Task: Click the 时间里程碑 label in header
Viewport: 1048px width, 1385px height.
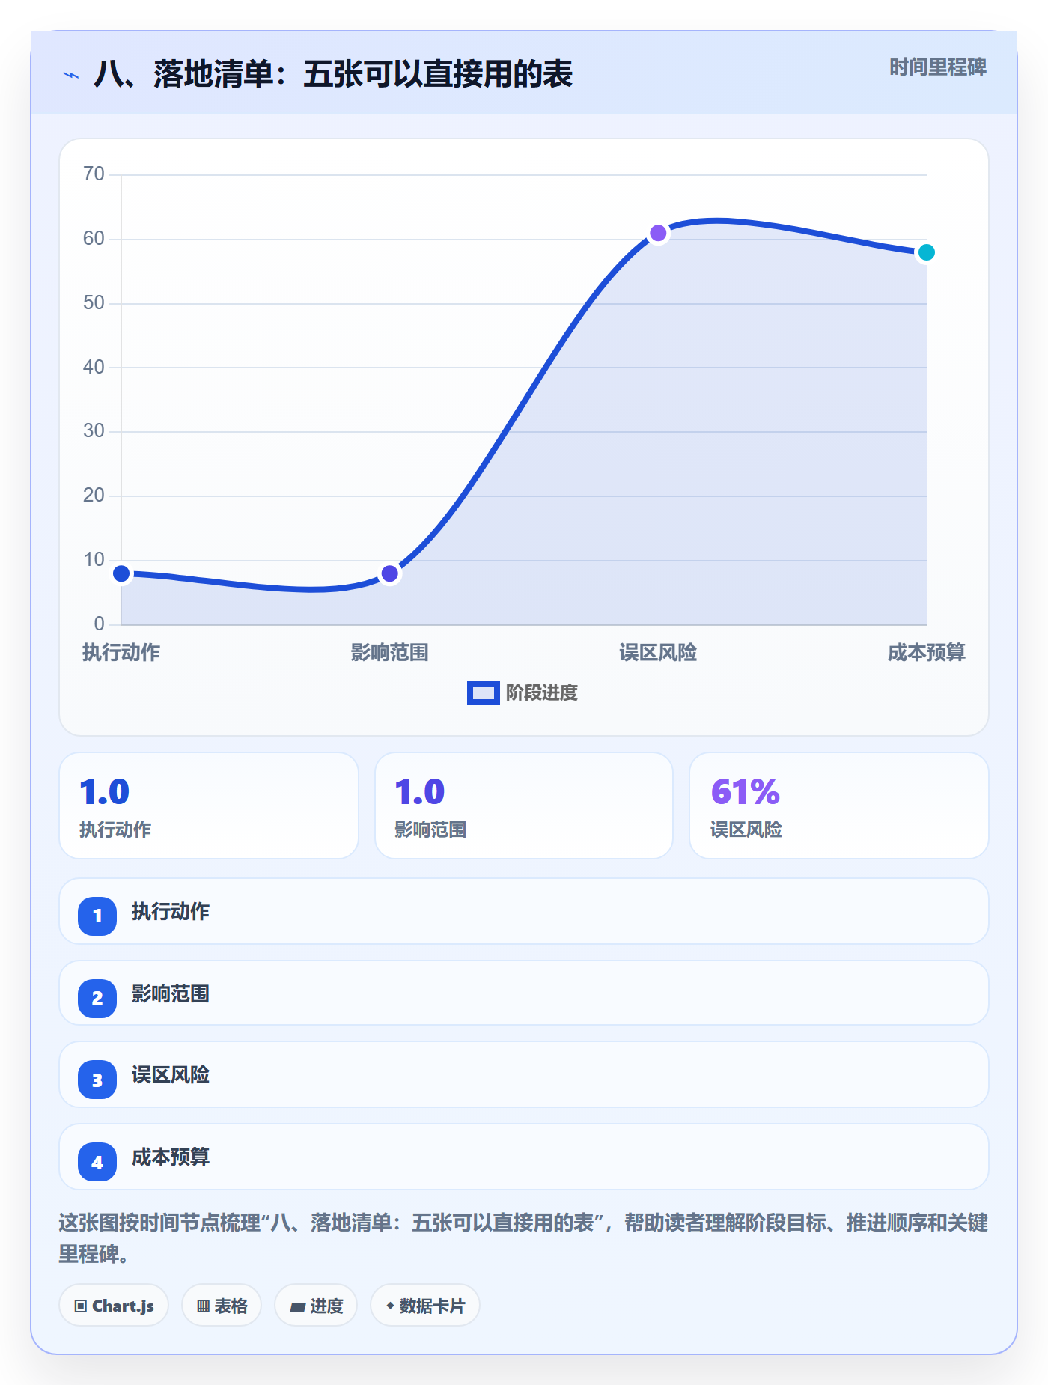Action: click(938, 67)
